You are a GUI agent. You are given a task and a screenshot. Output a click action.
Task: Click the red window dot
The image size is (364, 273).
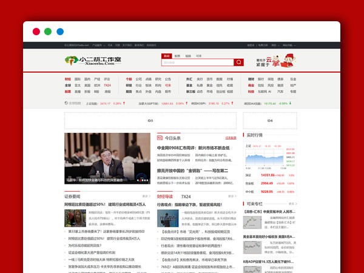coord(36,32)
